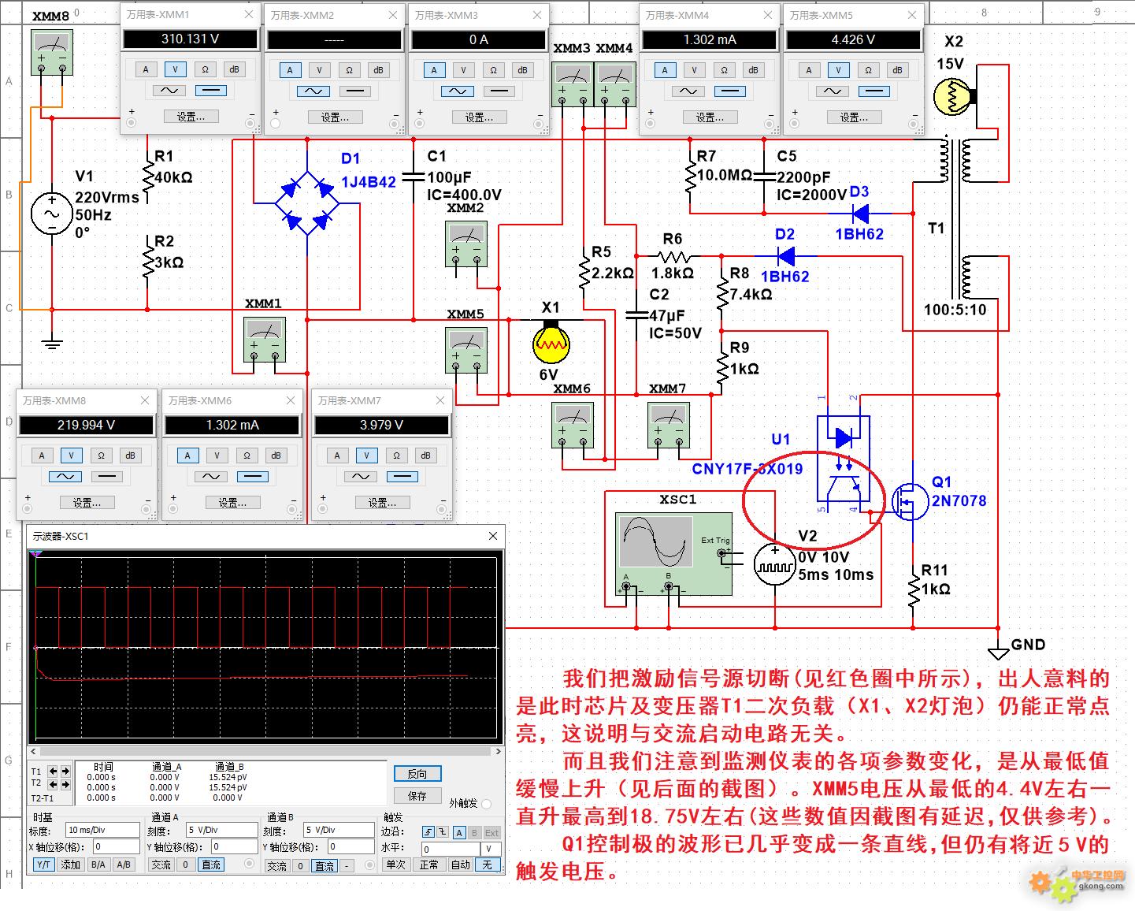Select ohmmeter mode Ω in multimeter XMM1
This screenshot has height=911, width=1135.
(205, 69)
